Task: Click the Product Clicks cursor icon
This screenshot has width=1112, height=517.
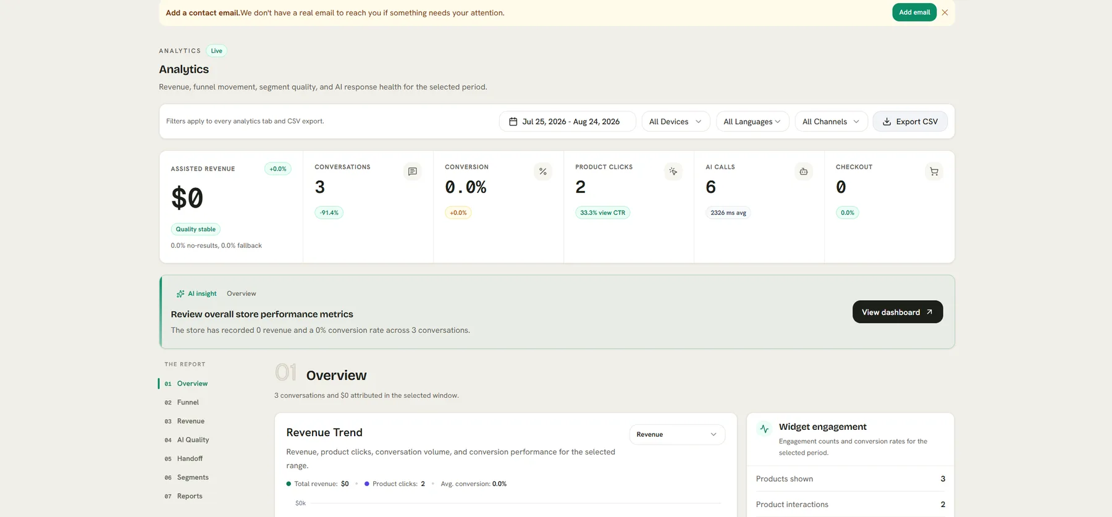Action: coord(673,172)
